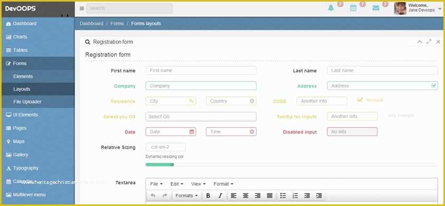Focus the col-sm-2 relative sizing field
The height and width of the screenshot is (206, 445).
coord(166,147)
